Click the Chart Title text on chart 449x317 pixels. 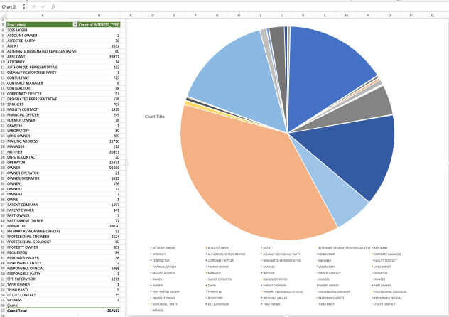click(x=155, y=117)
